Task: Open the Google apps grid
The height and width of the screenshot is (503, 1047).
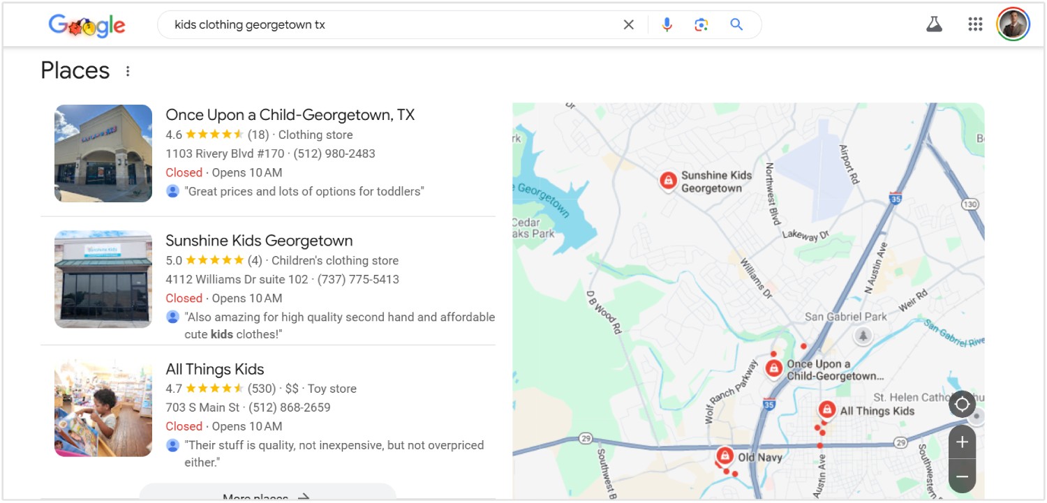Action: click(975, 24)
